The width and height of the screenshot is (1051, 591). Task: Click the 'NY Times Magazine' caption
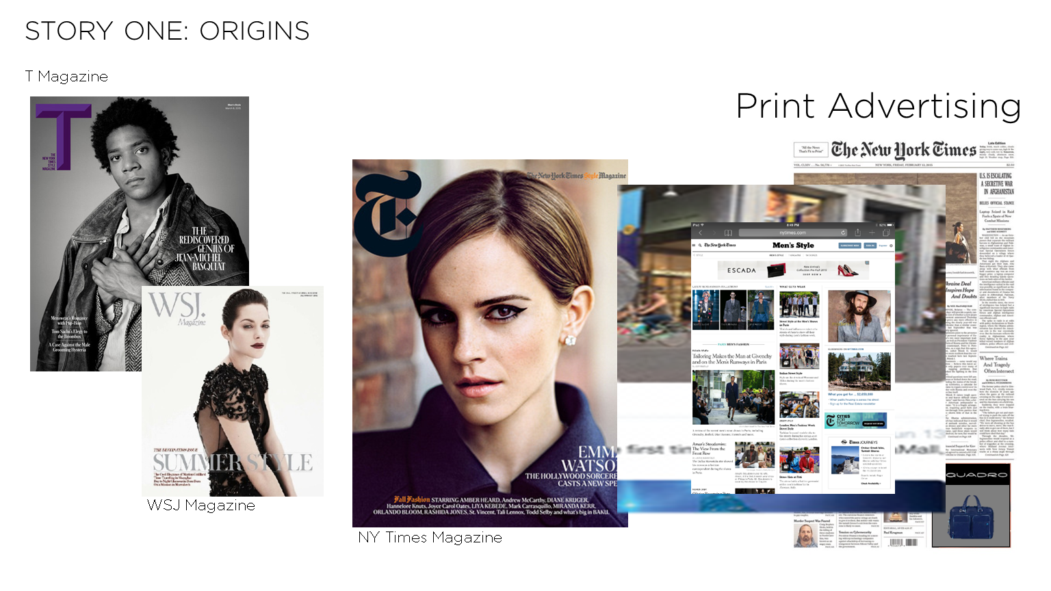click(430, 538)
